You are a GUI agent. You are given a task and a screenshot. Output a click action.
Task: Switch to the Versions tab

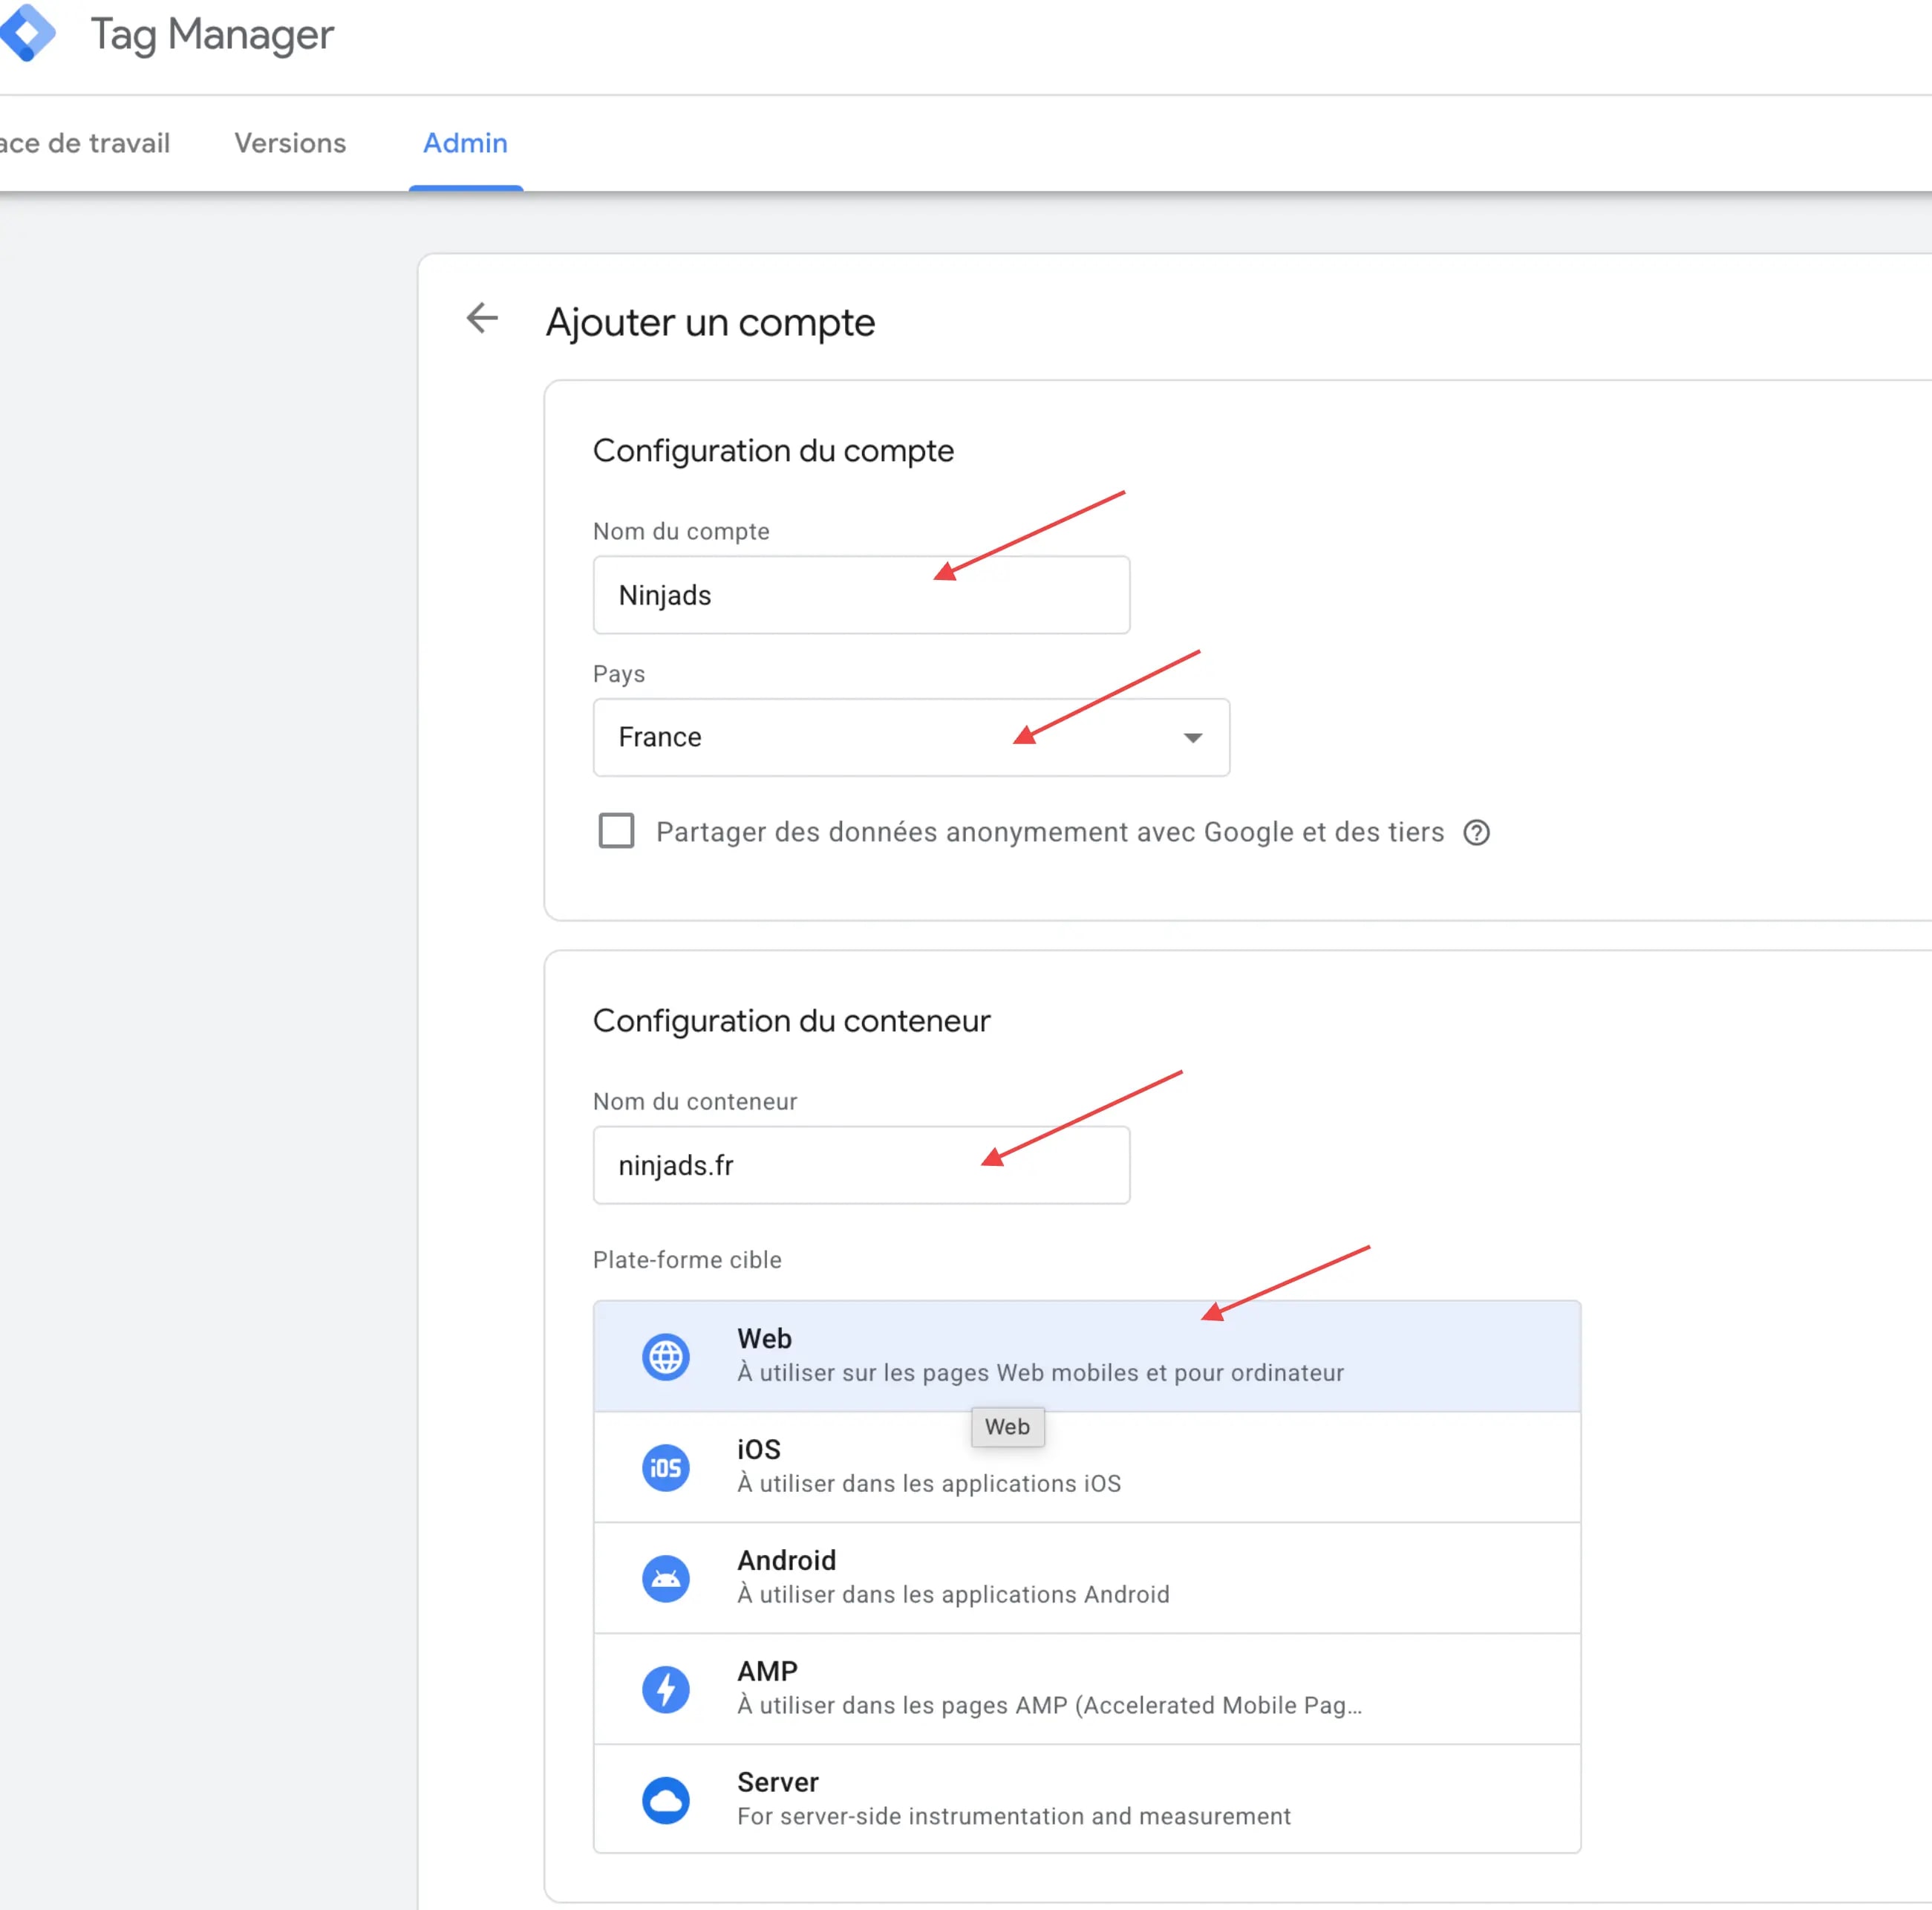tap(290, 143)
